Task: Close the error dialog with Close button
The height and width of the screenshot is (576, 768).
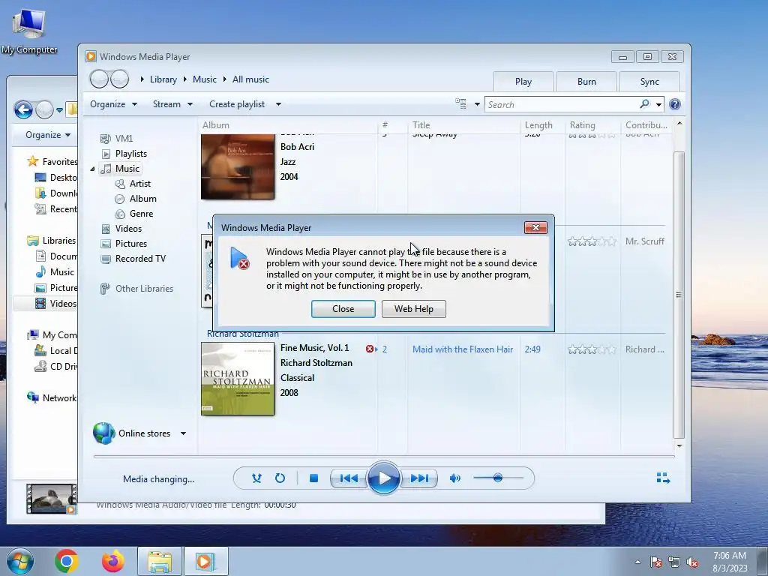Action: 343,309
